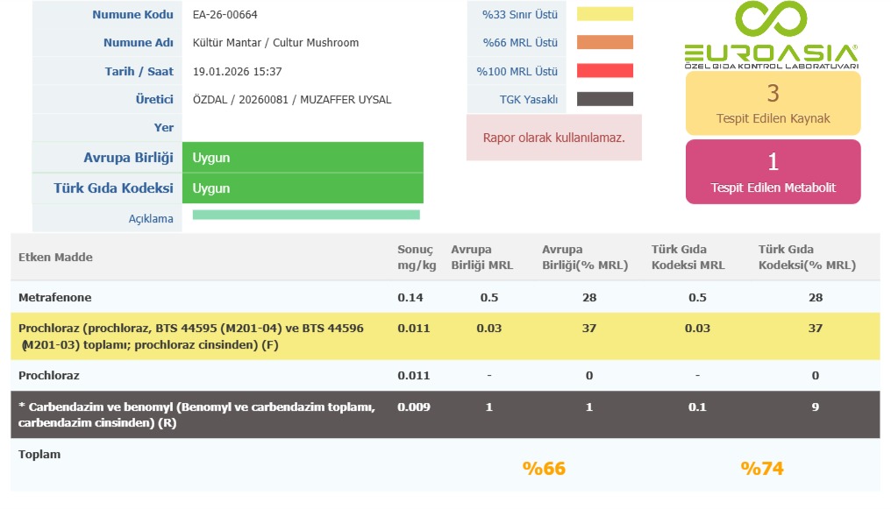This screenshot has width=891, height=509.
Task: Click the %66 total value
Action: click(544, 469)
